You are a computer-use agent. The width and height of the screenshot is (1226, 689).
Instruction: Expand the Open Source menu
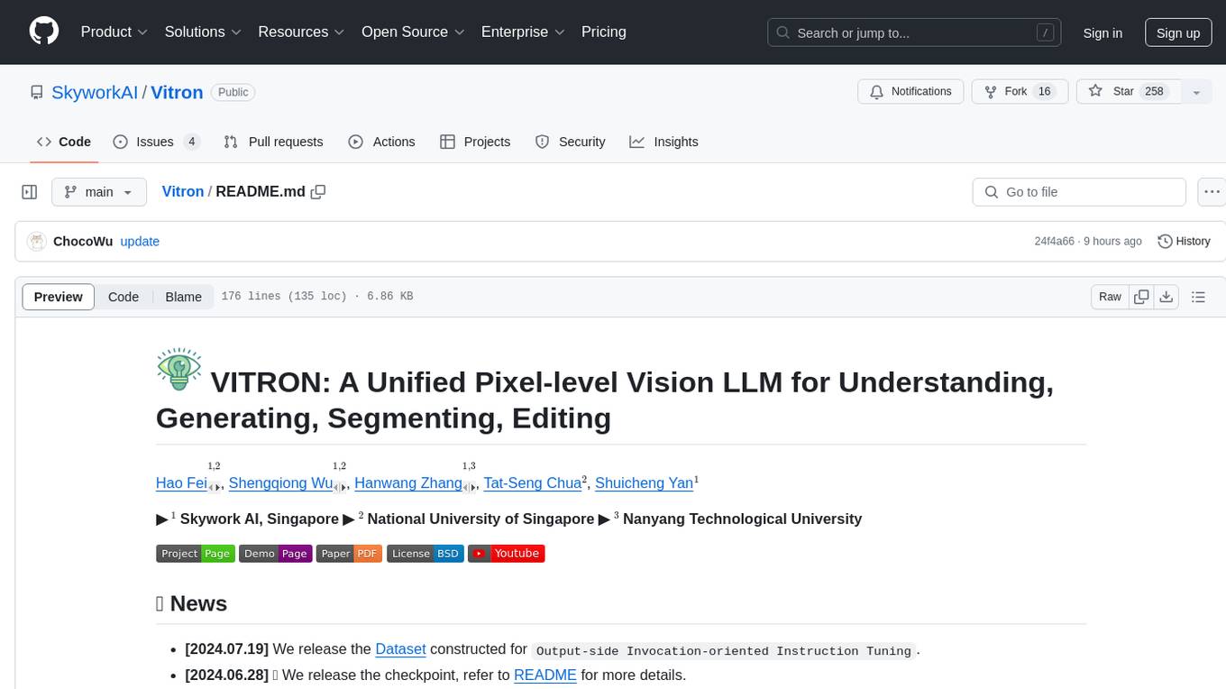[413, 32]
